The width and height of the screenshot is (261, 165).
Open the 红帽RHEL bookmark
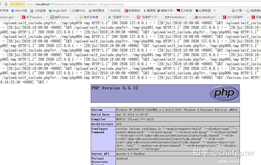coord(77,11)
